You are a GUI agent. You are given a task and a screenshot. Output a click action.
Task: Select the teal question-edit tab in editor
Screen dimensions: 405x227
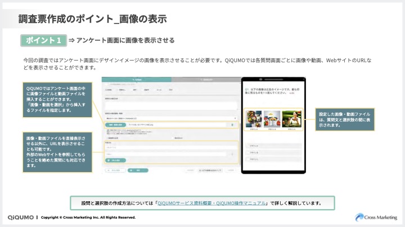coord(137,80)
